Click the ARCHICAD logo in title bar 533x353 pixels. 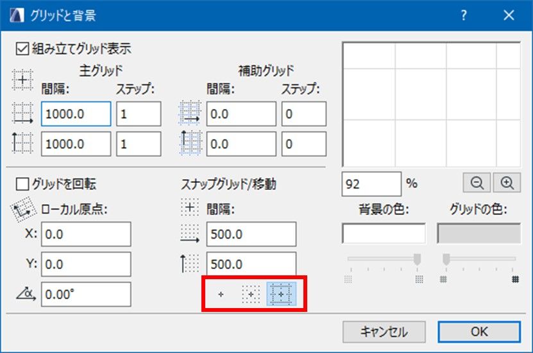(16, 15)
